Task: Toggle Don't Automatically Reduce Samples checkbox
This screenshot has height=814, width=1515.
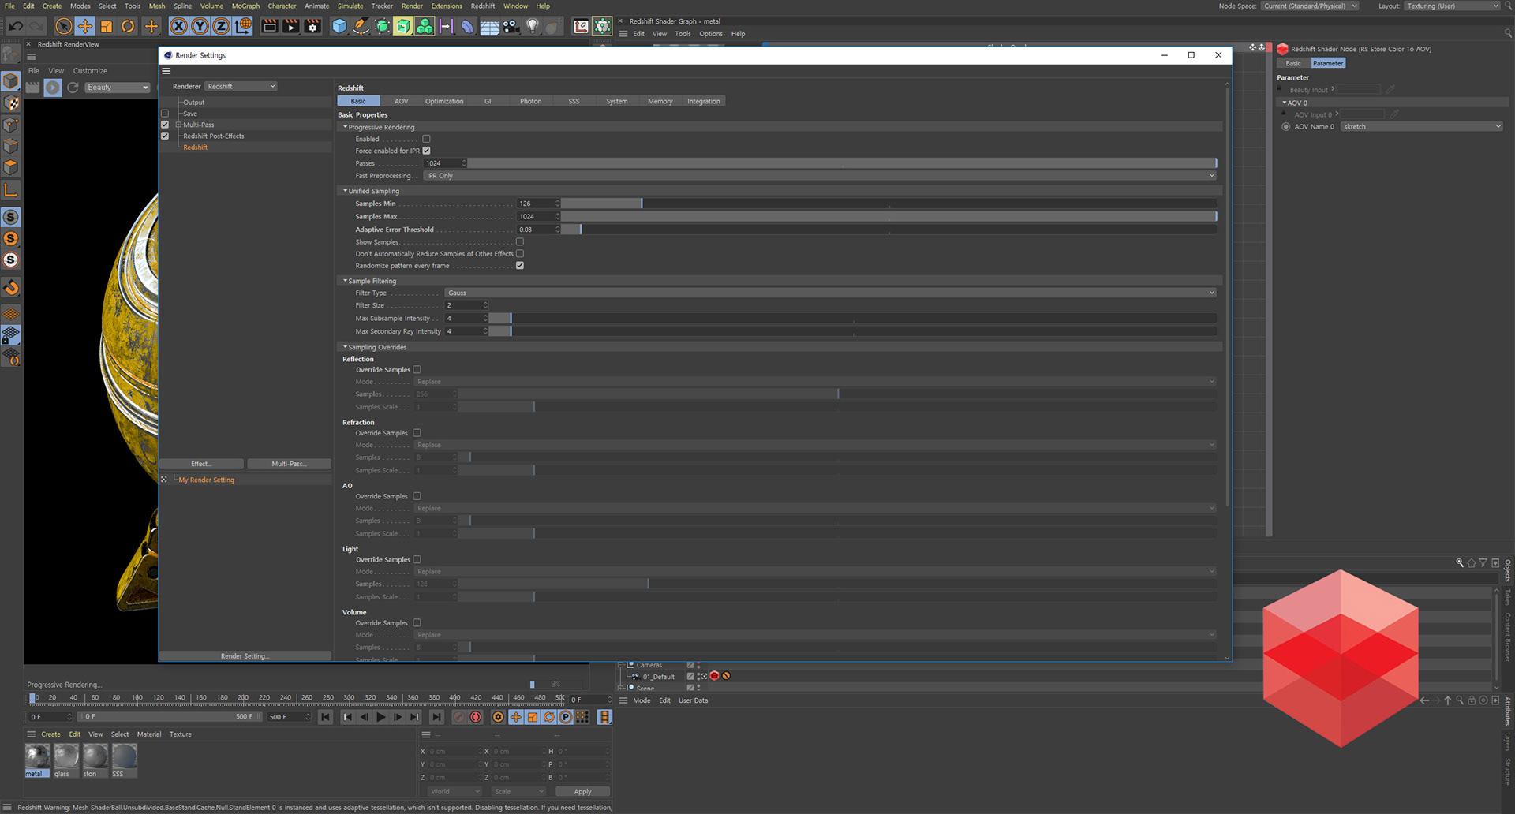Action: [520, 254]
